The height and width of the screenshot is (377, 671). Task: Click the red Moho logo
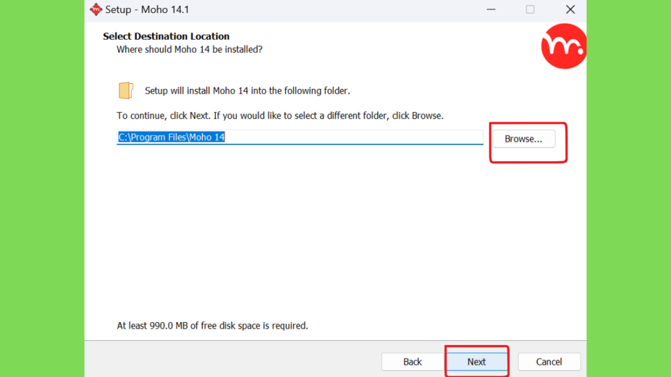tap(564, 46)
